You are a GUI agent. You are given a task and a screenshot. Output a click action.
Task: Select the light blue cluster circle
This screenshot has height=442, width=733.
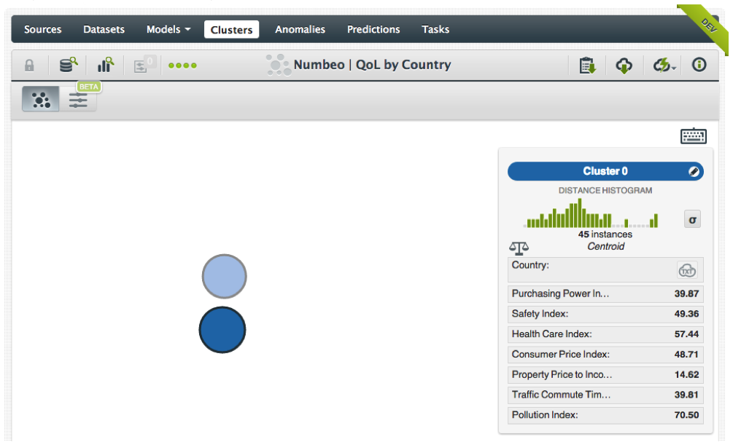point(225,277)
